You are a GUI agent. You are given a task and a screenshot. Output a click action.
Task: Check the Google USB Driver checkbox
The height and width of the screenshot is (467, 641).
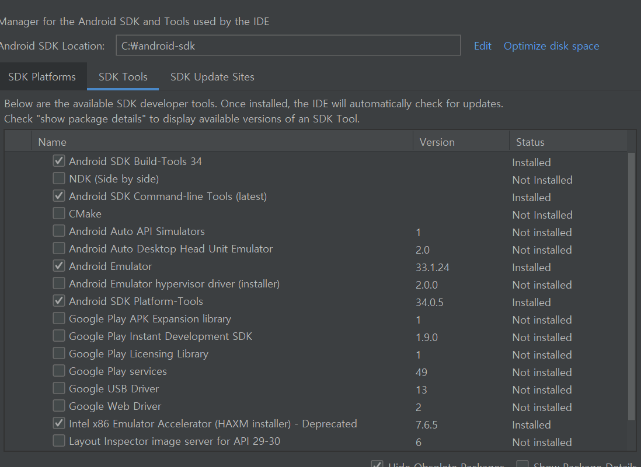tap(59, 389)
